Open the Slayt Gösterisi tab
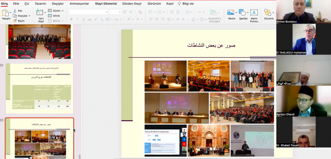The width and height of the screenshot is (331, 159). (x=106, y=4)
